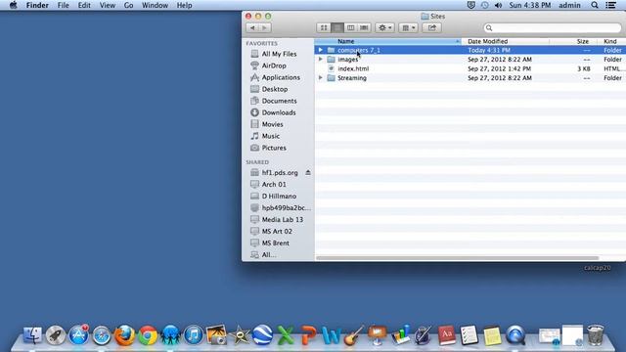Viewport: 626px width, 352px height.
Task: Open the Action gear menu
Action: [384, 27]
